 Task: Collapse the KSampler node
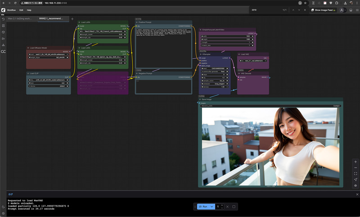[x=200, y=54]
